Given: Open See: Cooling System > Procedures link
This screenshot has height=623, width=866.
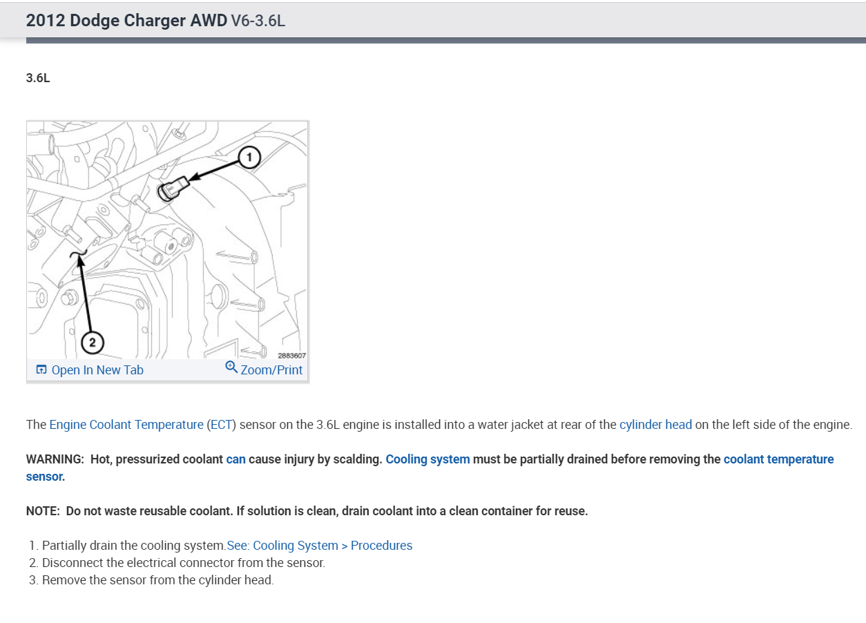Looking at the screenshot, I should point(320,546).
